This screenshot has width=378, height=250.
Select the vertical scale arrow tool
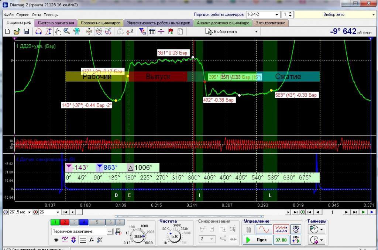coord(48,32)
